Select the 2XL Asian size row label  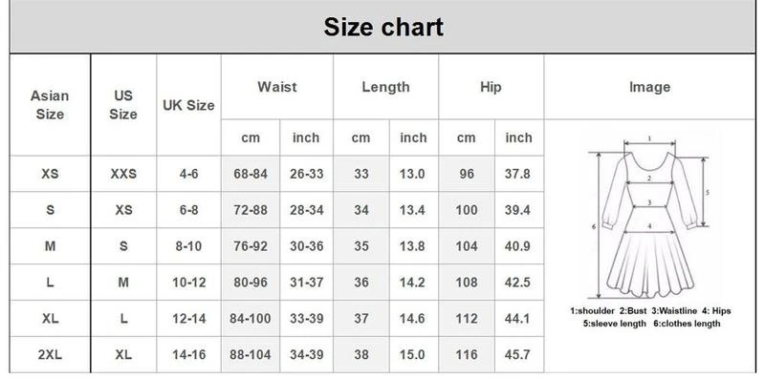pos(50,354)
